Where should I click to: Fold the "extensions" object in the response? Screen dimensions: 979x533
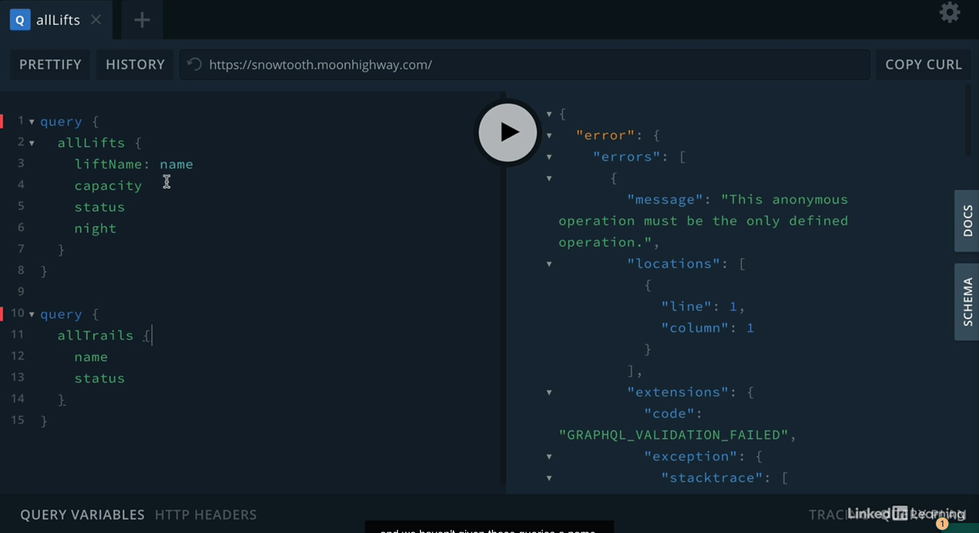(x=549, y=392)
